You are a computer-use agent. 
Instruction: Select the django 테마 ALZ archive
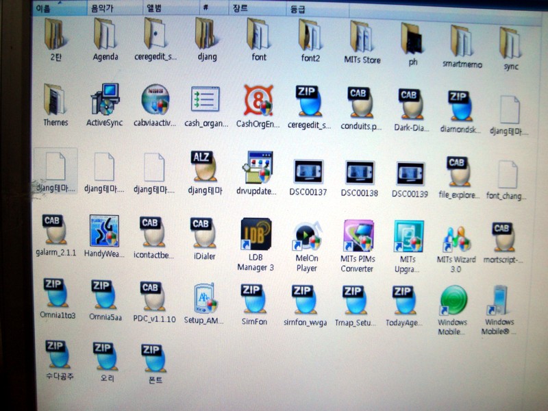coord(206,167)
